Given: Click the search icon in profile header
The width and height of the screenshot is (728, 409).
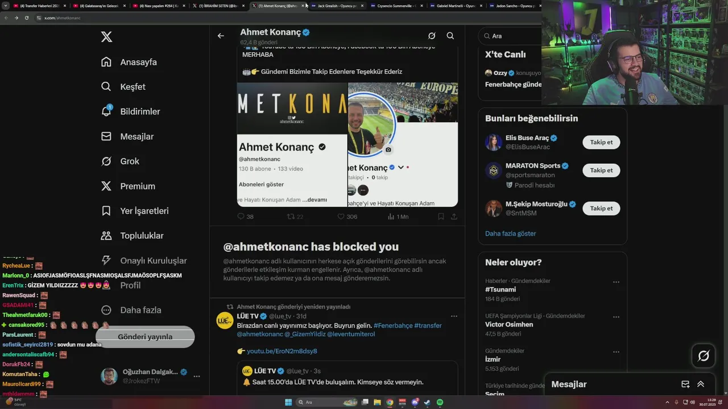Looking at the screenshot, I should point(450,36).
